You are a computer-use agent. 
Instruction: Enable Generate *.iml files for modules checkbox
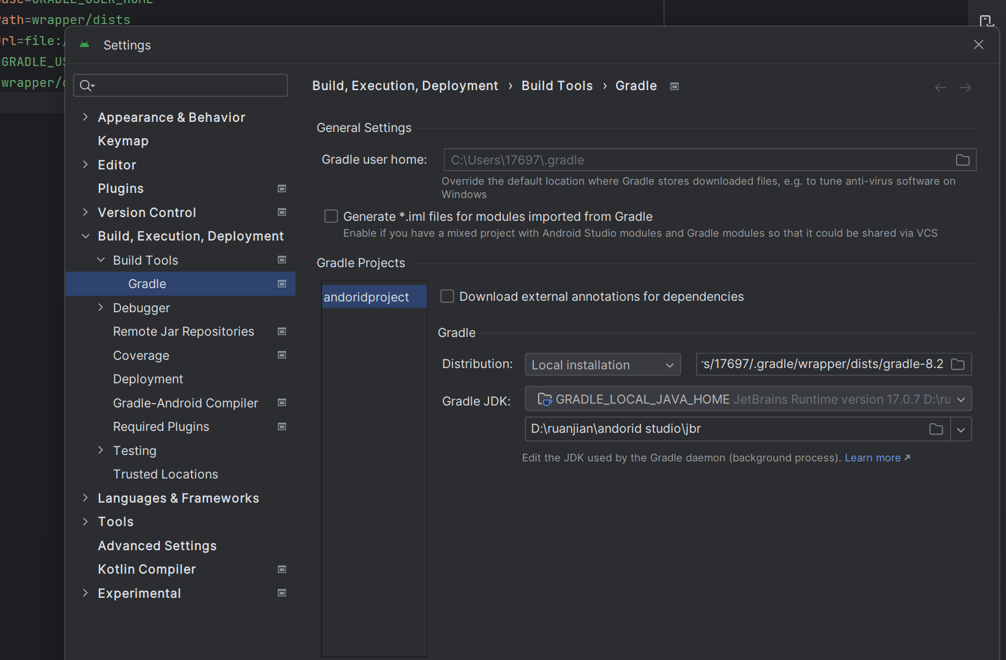(331, 216)
